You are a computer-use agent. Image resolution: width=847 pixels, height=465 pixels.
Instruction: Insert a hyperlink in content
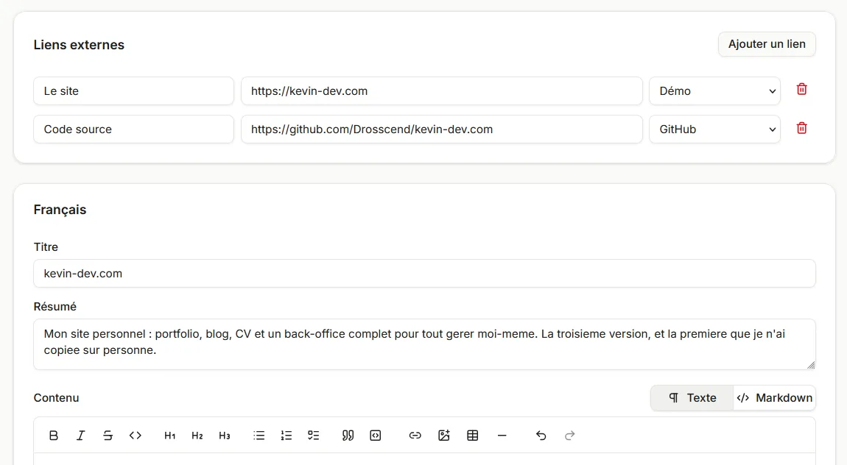(x=415, y=436)
